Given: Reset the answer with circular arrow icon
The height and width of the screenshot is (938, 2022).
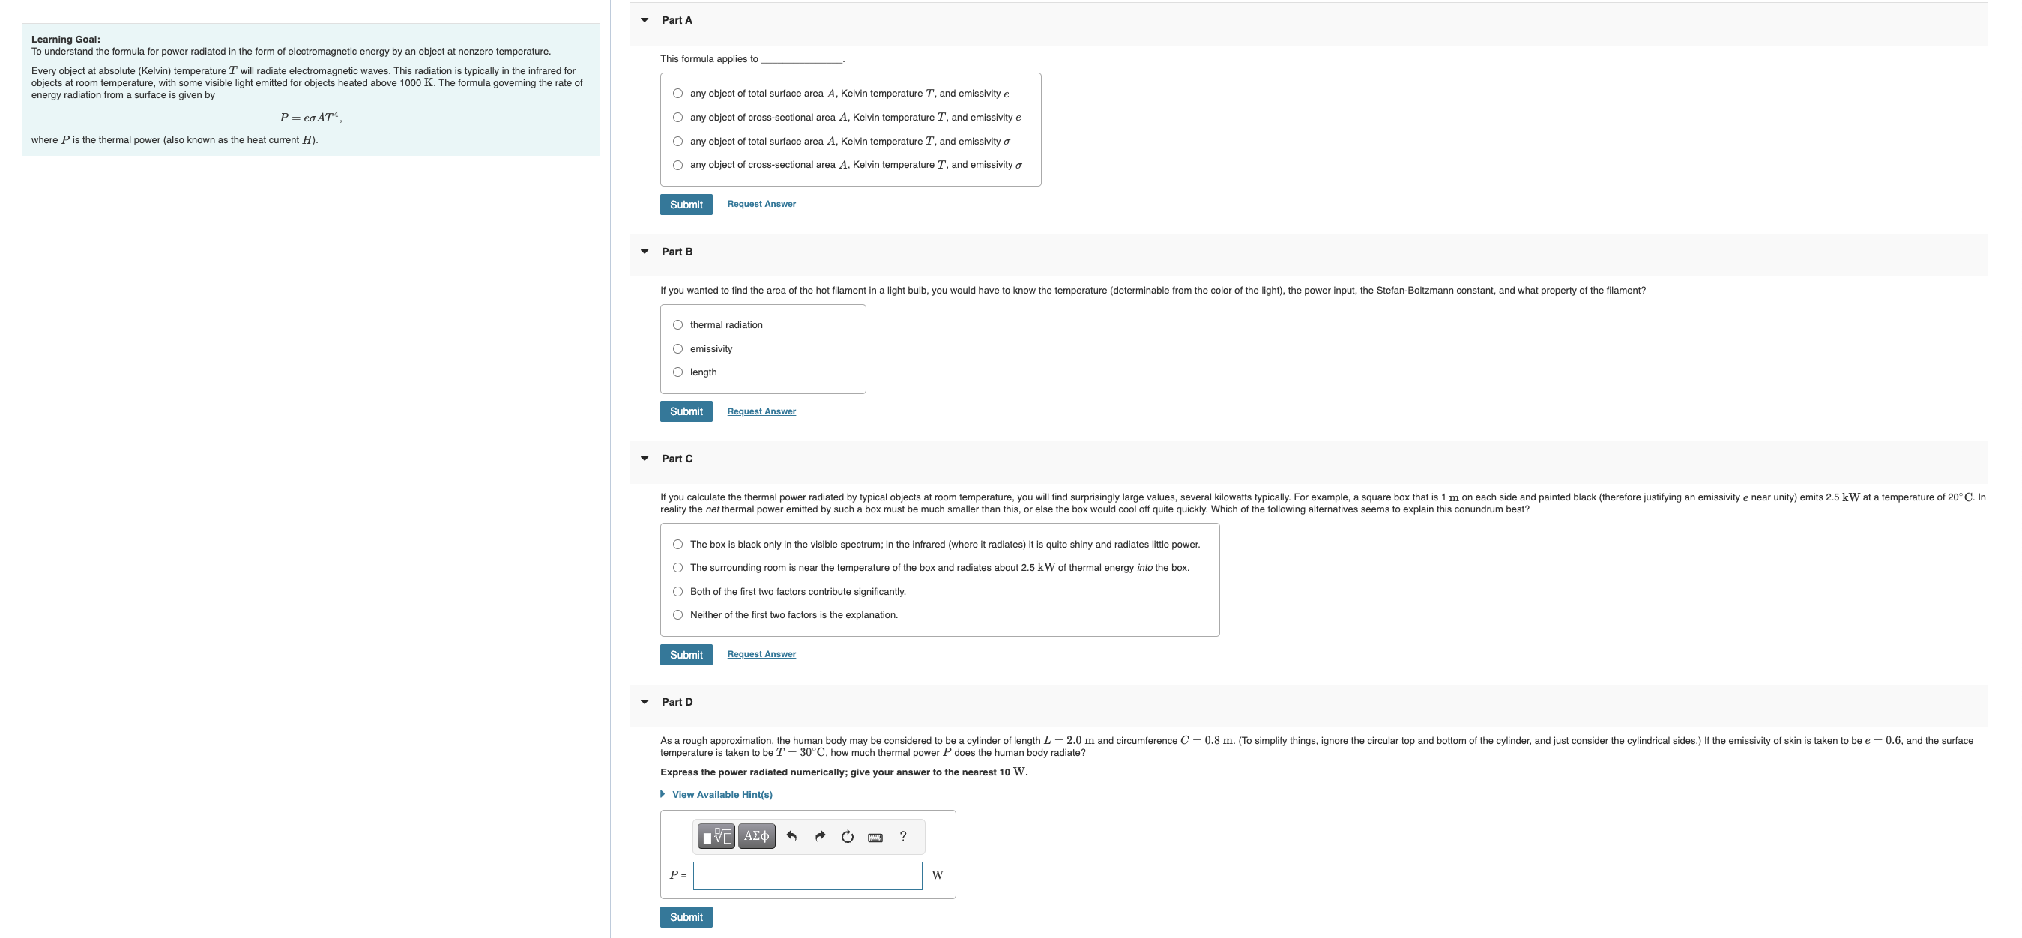Looking at the screenshot, I should [847, 836].
